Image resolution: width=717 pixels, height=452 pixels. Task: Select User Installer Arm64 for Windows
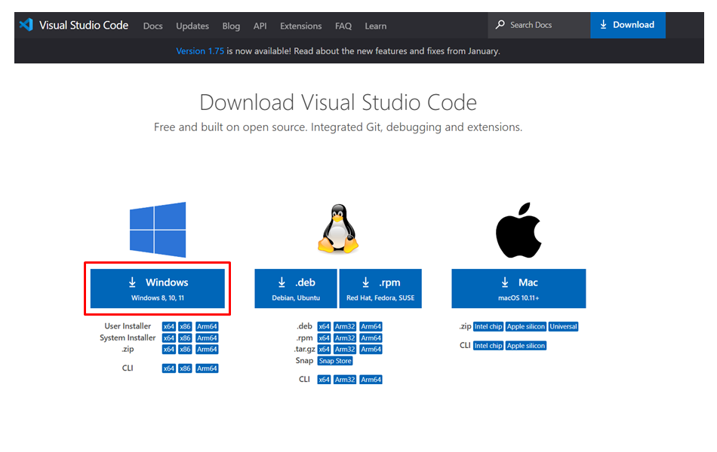click(x=207, y=326)
